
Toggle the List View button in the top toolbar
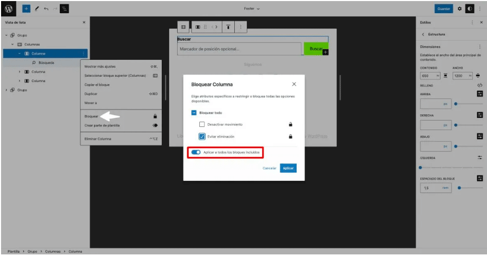coord(65,8)
